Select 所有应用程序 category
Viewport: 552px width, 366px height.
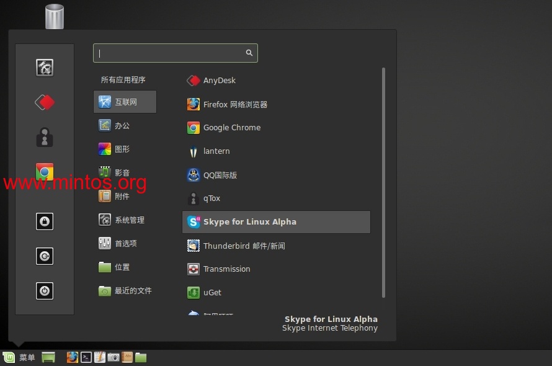tap(123, 80)
